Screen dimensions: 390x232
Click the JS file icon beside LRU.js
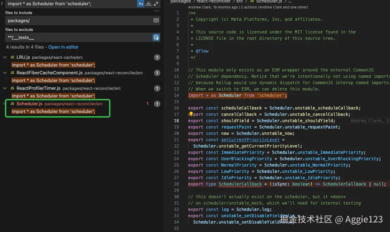point(12,57)
